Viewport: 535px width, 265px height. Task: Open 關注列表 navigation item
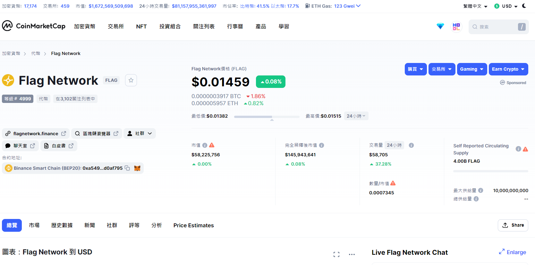(204, 27)
